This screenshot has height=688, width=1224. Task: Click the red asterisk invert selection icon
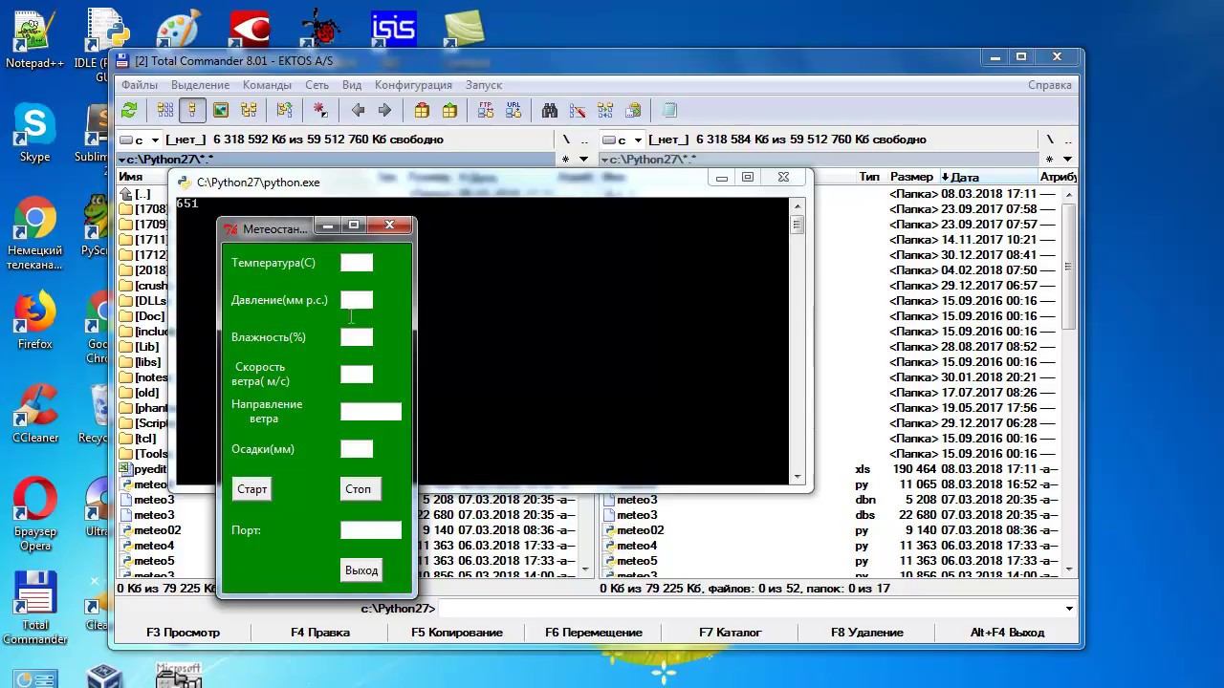(321, 111)
